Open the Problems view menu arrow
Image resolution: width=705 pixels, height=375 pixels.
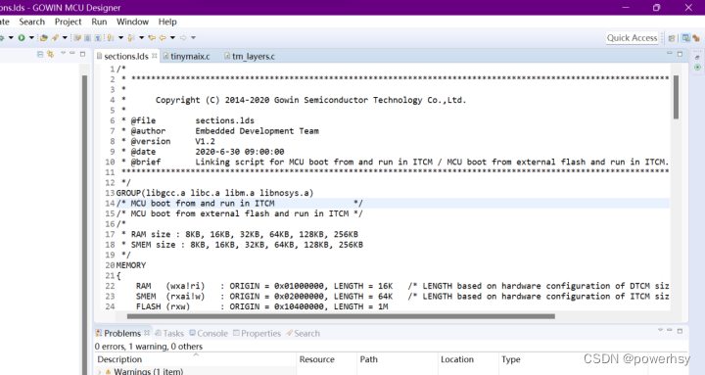(660, 331)
